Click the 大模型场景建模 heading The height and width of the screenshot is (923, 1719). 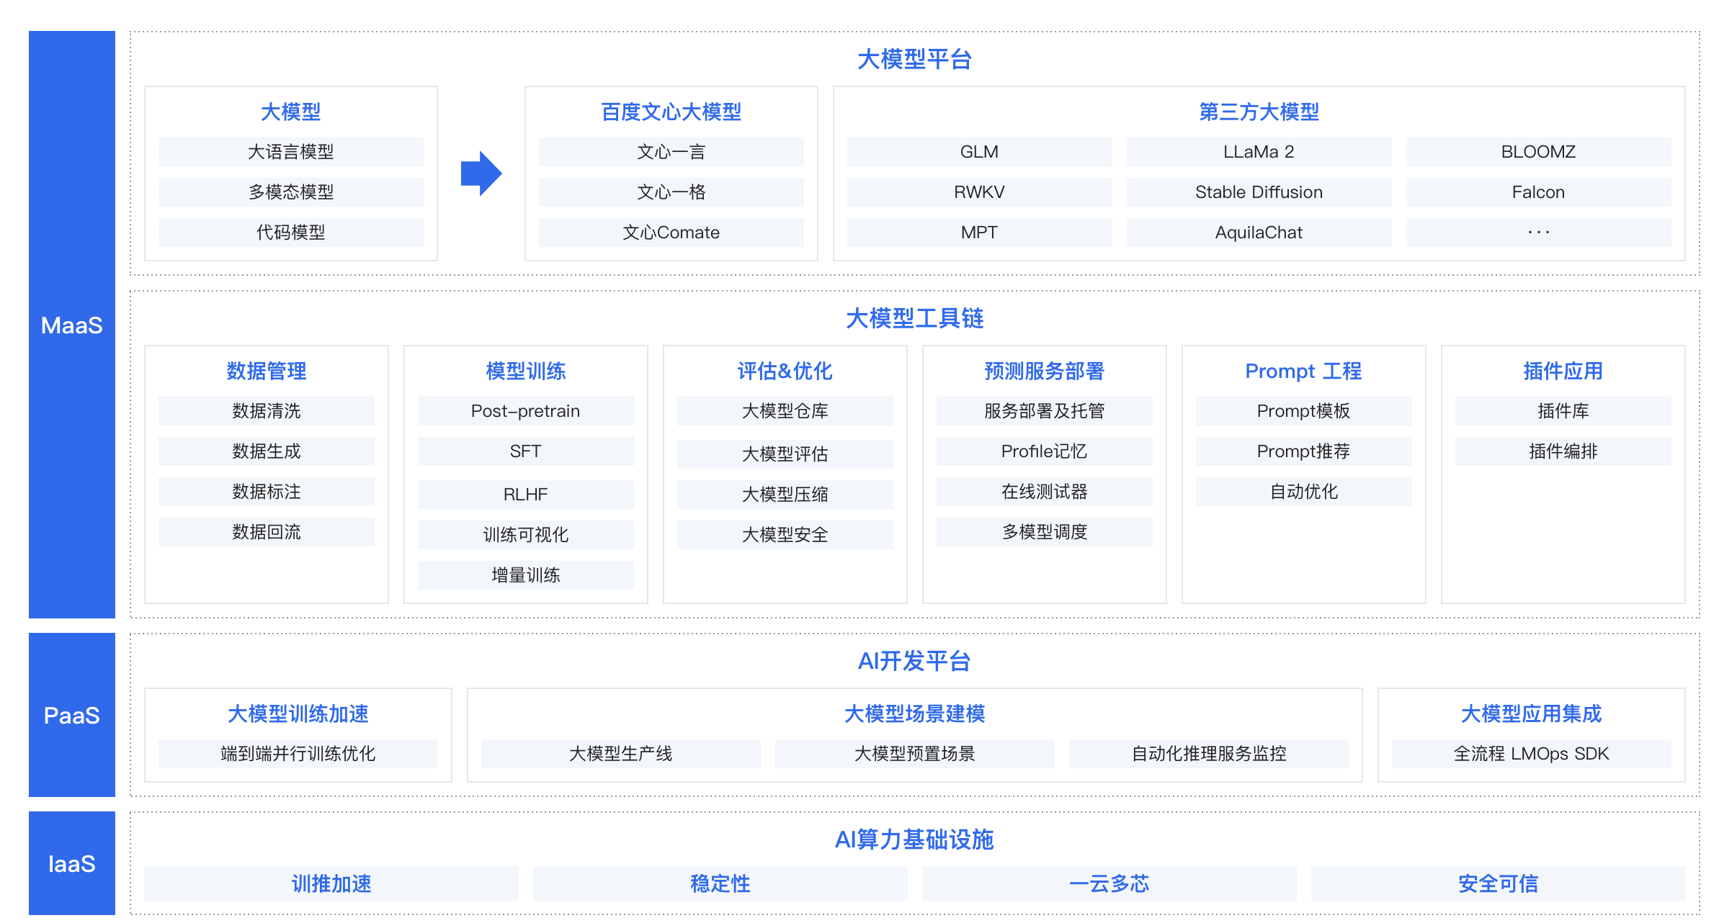[915, 713]
